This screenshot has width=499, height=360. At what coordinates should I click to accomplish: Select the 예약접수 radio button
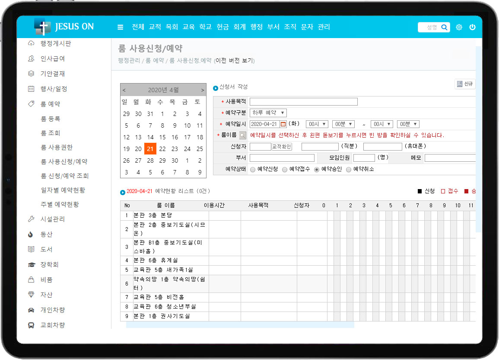pyautogui.click(x=285, y=170)
